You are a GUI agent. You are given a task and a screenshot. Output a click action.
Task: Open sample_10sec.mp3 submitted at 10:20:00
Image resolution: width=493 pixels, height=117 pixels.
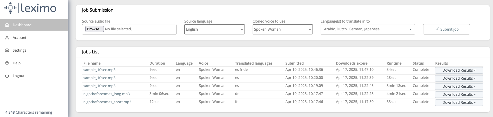(99, 78)
